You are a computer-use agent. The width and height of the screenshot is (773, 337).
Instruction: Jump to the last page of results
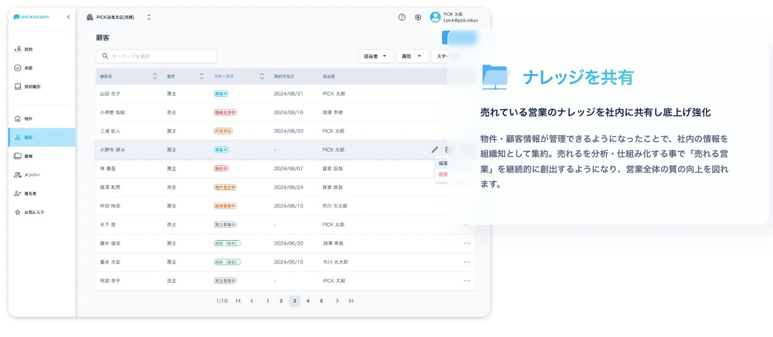(x=351, y=301)
